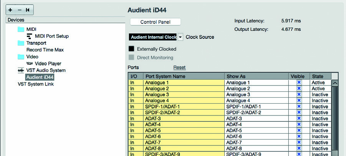Click the Show As column header
The width and height of the screenshot is (346, 156).
(x=257, y=76)
